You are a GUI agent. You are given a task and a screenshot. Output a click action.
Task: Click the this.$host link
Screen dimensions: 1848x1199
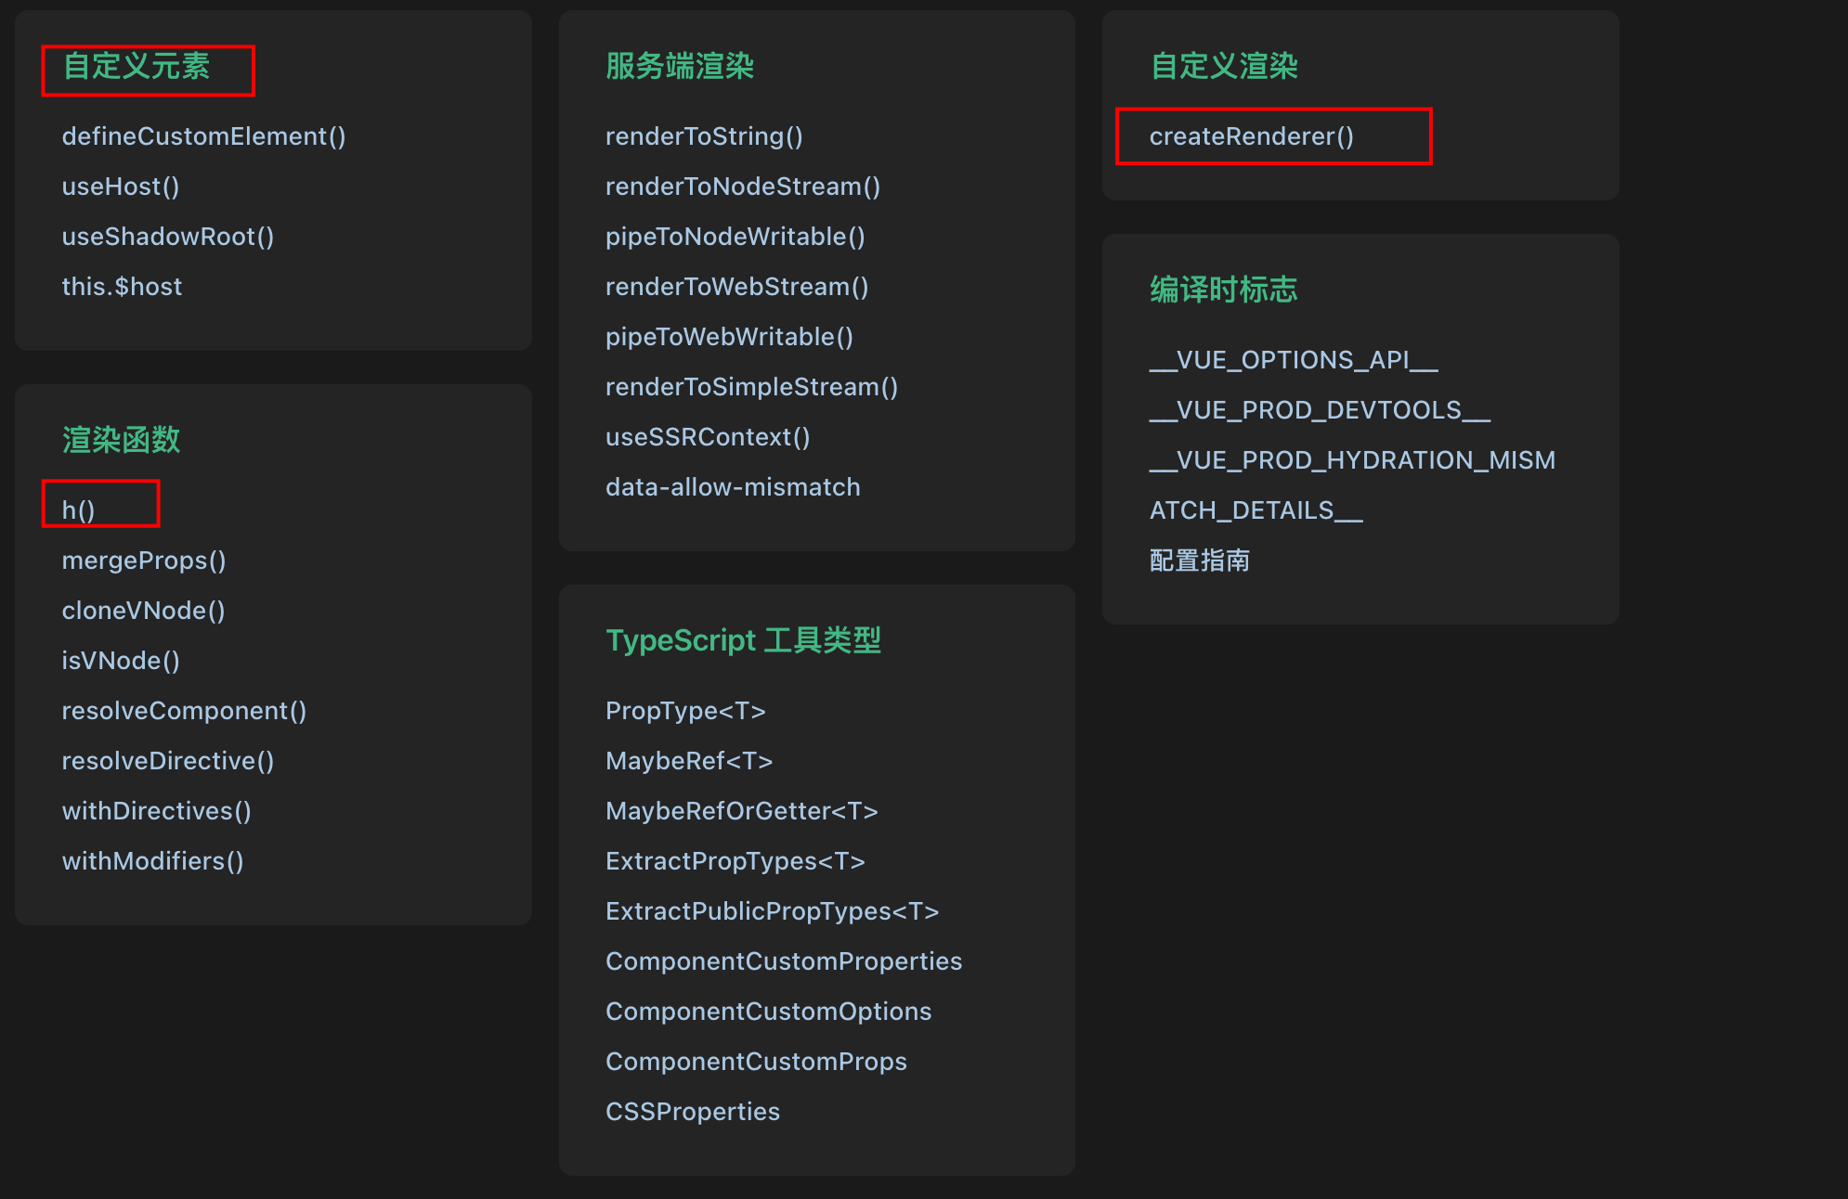coord(122,287)
